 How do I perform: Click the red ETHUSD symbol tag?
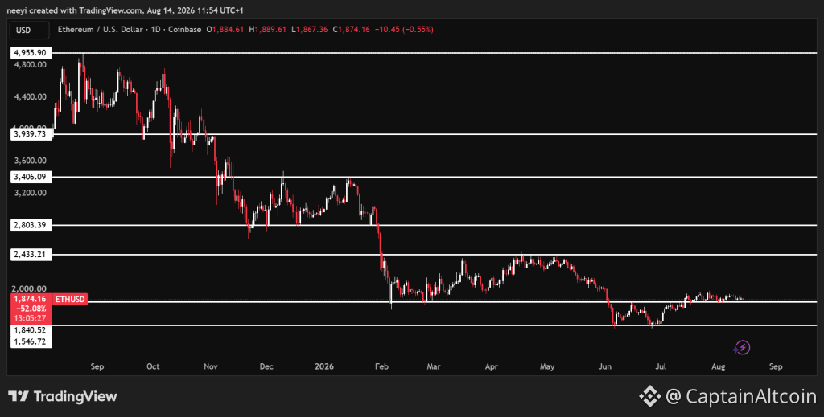click(x=70, y=300)
